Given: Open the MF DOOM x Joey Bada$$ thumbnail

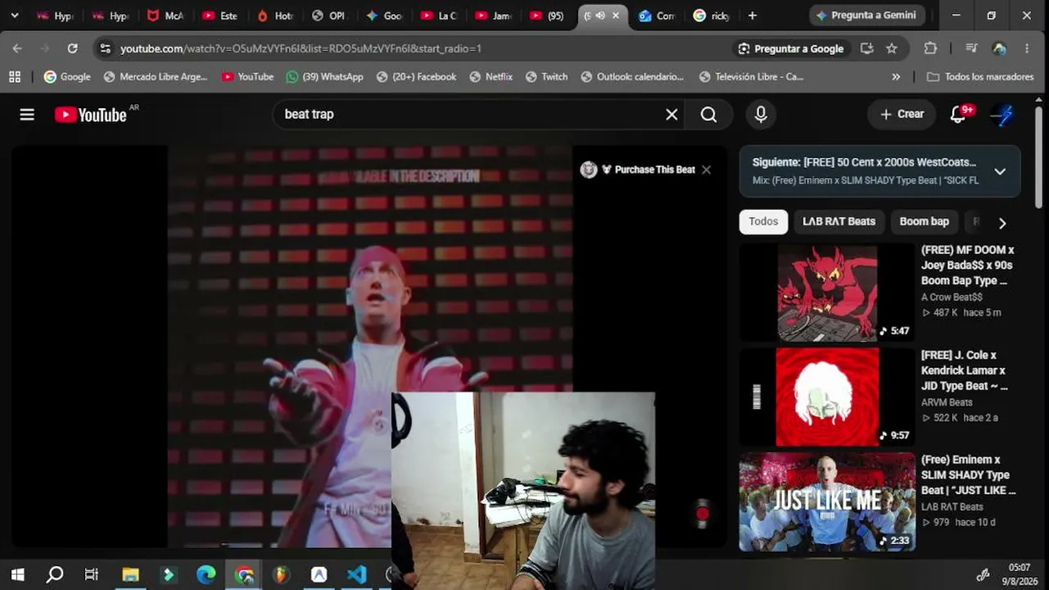Looking at the screenshot, I should point(827,293).
